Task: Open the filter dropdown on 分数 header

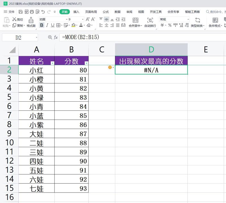Action: coord(86,63)
